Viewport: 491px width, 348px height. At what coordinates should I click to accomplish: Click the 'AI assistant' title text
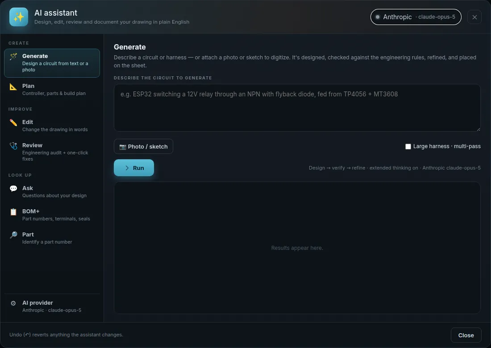(x=56, y=13)
